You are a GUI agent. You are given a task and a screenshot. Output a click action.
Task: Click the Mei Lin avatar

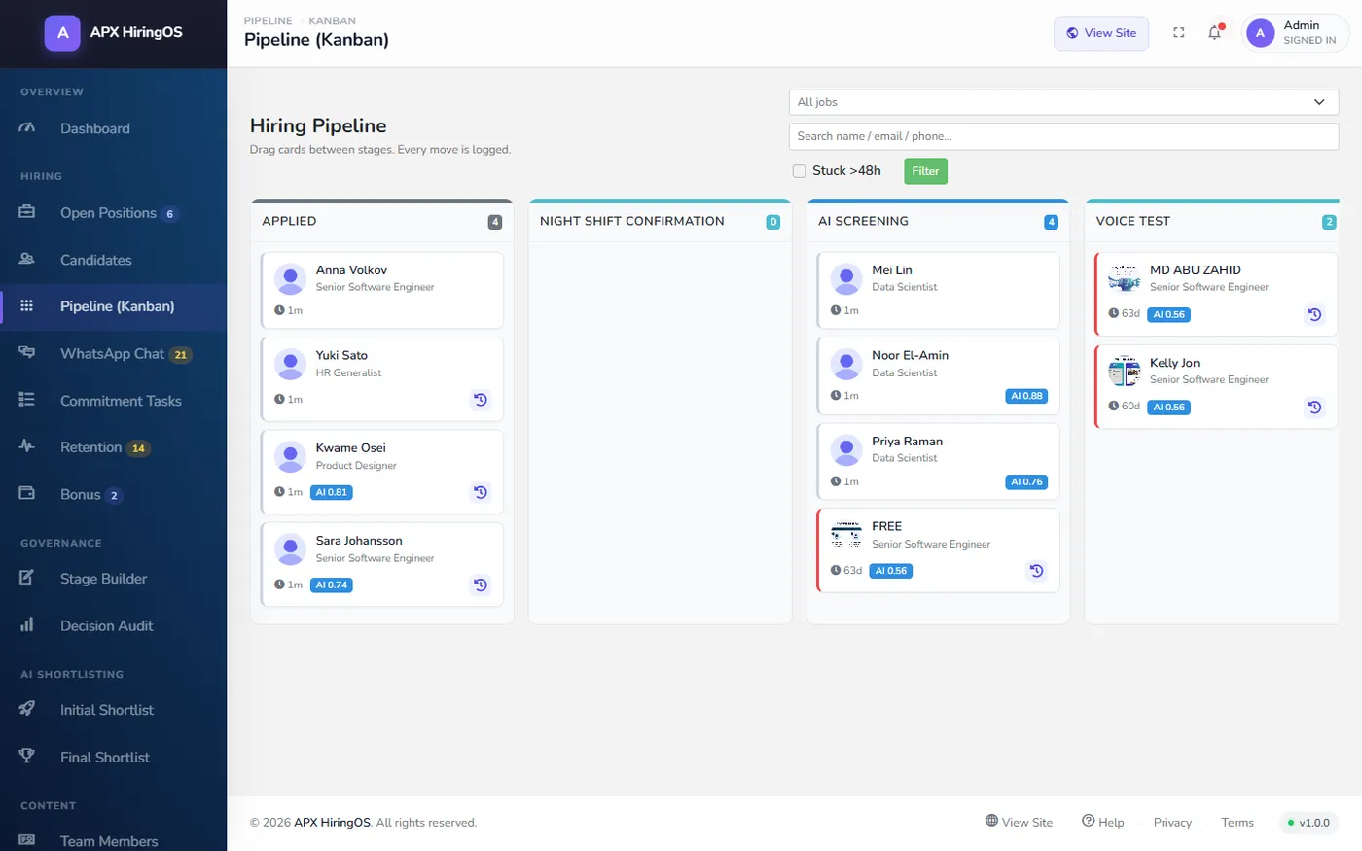tap(846, 279)
